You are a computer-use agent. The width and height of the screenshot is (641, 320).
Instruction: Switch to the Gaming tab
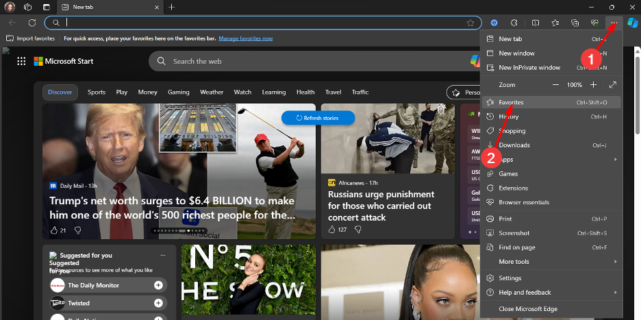coord(179,93)
